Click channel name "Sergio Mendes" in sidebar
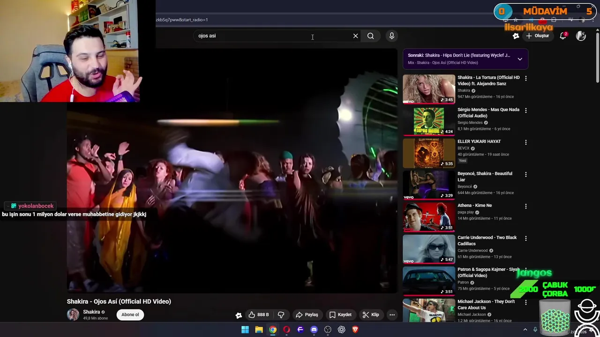The image size is (600, 337). [x=470, y=123]
